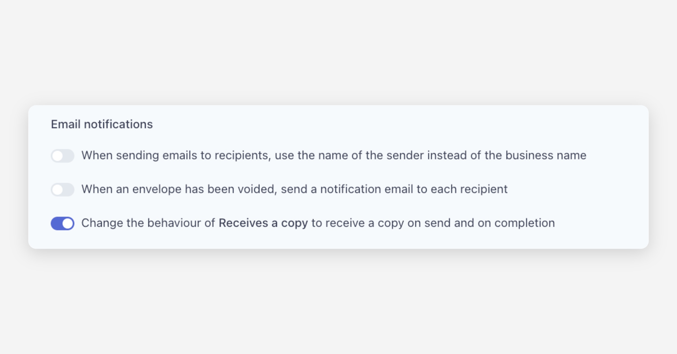Disable the Receives a copy behaviour toggle
Screen dimensions: 677x354
click(62, 223)
